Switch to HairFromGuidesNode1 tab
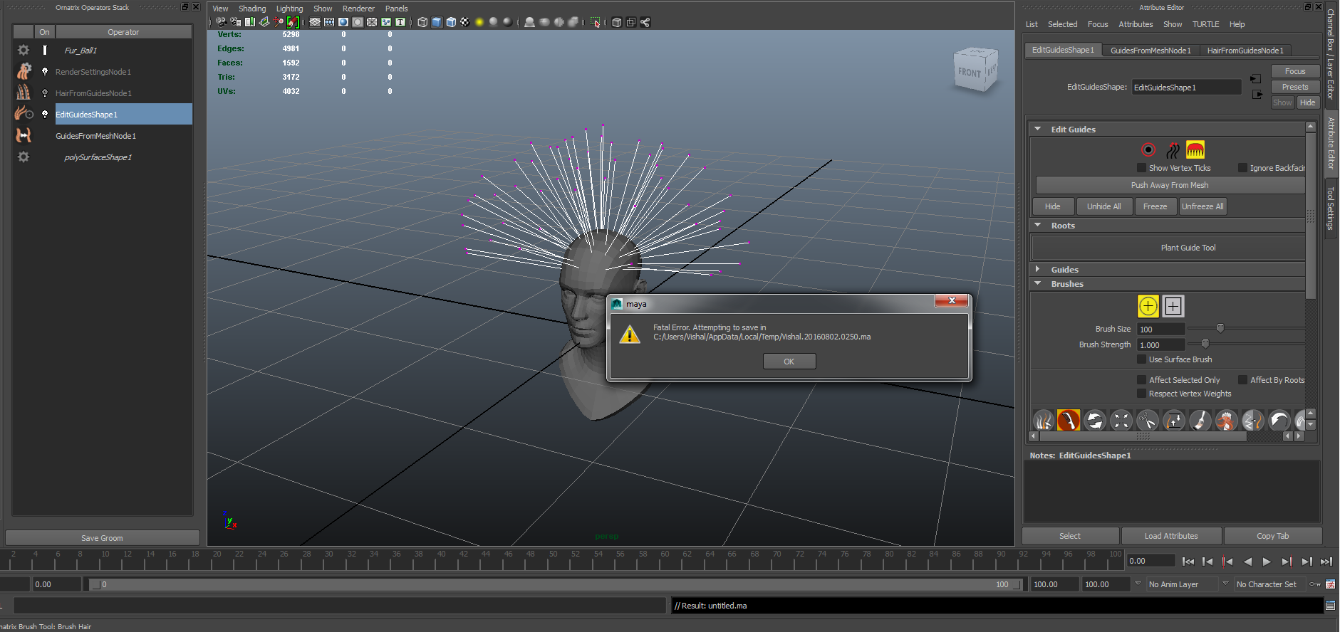This screenshot has width=1340, height=632. (1245, 51)
